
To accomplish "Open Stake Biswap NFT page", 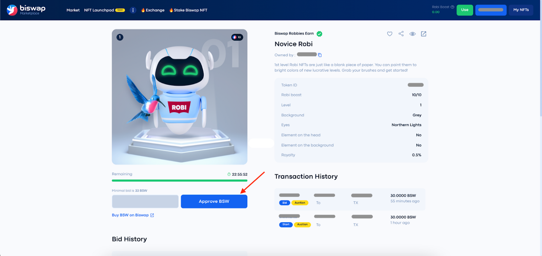I will click(x=188, y=10).
